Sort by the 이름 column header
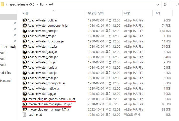179x121 pixels. tap(25, 13)
